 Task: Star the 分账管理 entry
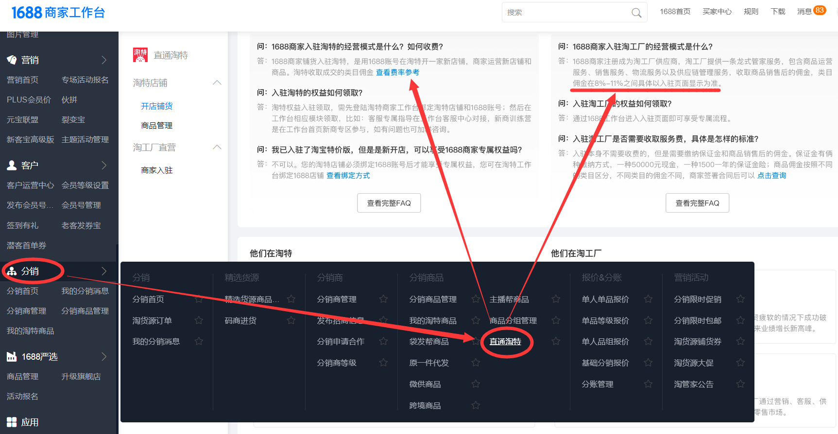tap(648, 384)
